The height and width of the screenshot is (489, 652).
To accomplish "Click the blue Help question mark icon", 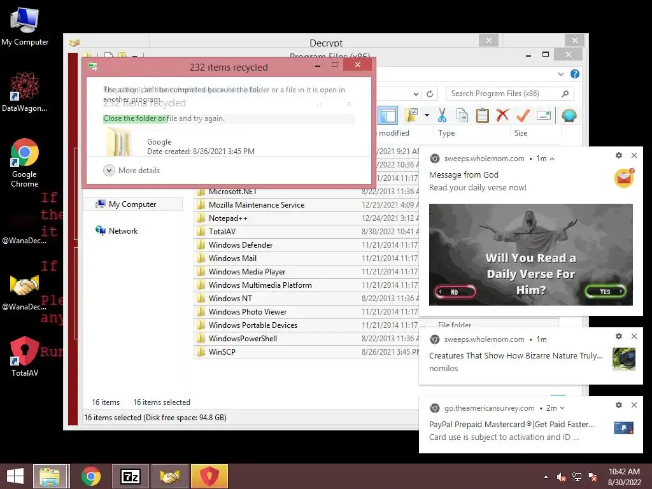I will coord(575,74).
